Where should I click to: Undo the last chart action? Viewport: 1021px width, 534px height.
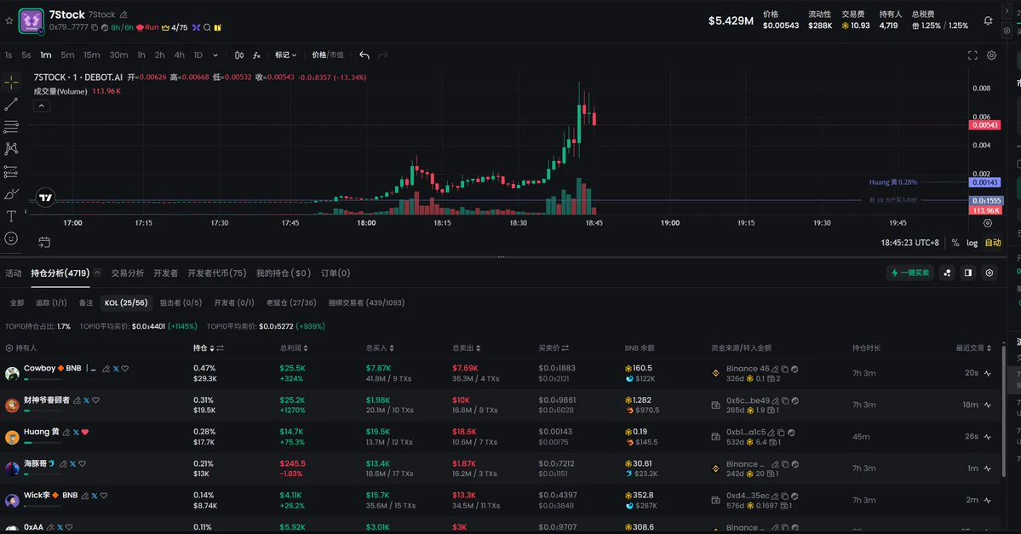364,55
